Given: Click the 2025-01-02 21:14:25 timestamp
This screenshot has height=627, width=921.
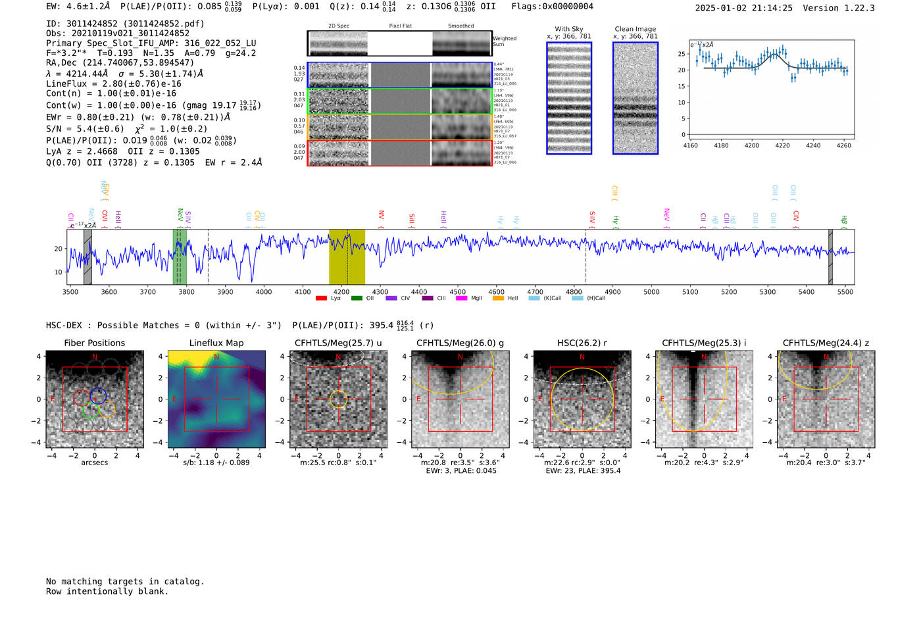Looking at the screenshot, I should click(x=744, y=9).
